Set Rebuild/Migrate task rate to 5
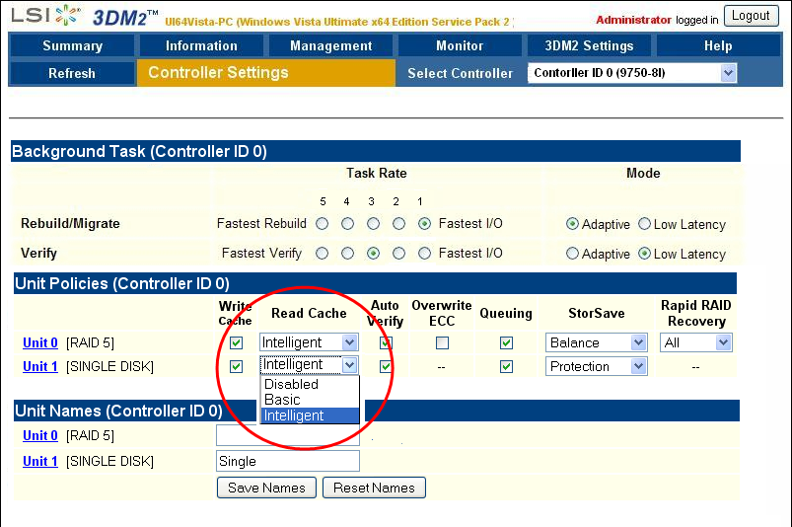Viewport: 792px width, 527px height. click(323, 224)
